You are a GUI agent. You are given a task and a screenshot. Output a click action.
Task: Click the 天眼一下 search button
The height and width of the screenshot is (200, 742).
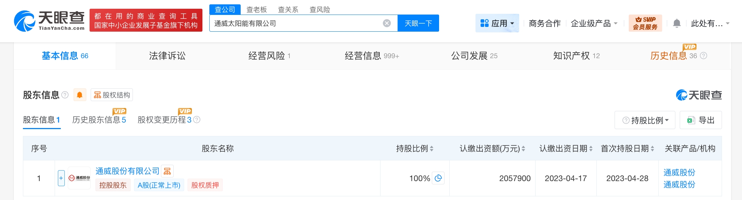[418, 23]
